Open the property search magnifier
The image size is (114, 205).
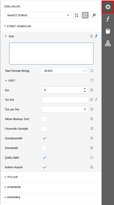click(94, 15)
